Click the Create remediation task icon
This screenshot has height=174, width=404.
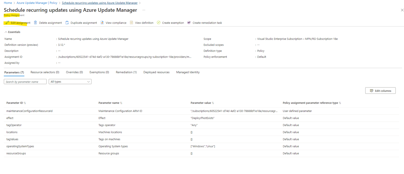(x=189, y=23)
